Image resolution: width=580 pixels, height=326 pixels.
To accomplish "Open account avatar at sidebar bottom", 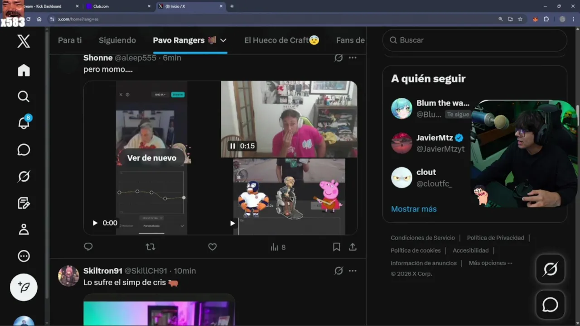I will (x=24, y=321).
